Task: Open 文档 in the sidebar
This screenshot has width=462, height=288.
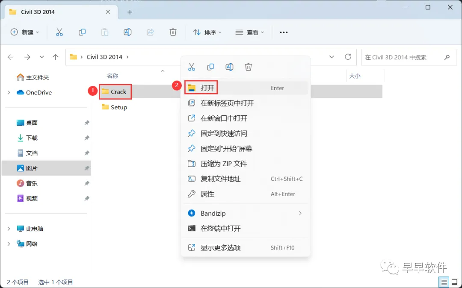Action: point(27,153)
